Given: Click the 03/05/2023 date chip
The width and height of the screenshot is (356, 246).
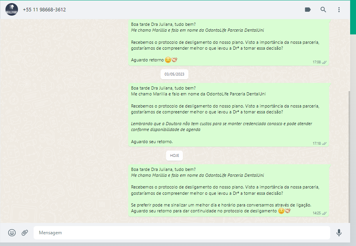Looking at the screenshot, I should 174,74.
